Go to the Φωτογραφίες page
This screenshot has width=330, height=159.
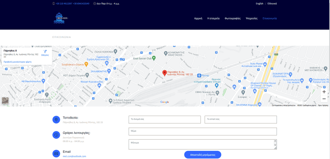click(x=233, y=18)
